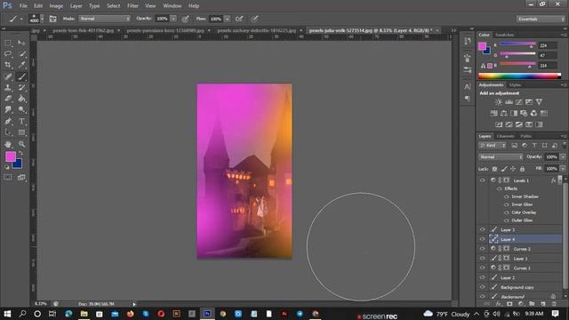Screen dimensions: 569x320
Task: Hide the Color Overlay effect
Action: pos(506,212)
